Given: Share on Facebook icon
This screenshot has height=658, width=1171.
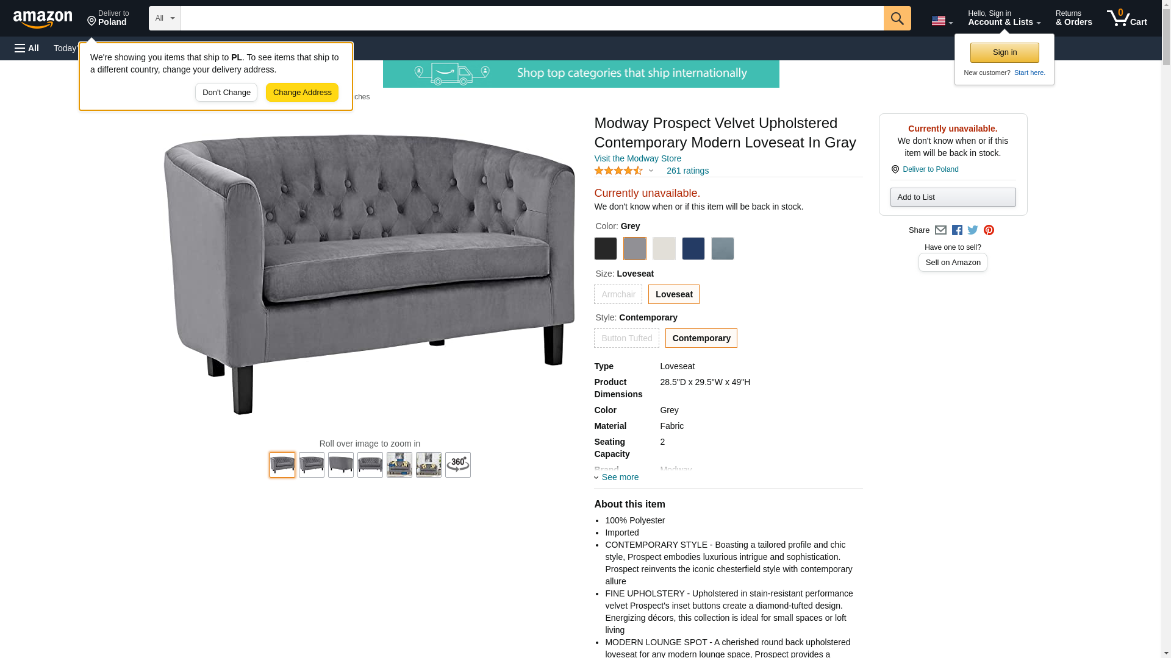Looking at the screenshot, I should point(956,230).
